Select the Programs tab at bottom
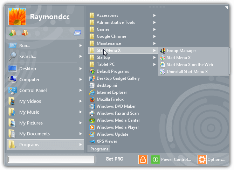The width and height of the screenshot is (234, 170). tap(99, 149)
